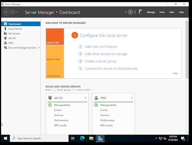Image resolution: width=192 pixels, height=145 pixels.
Task: Select the What's New tile
Action: 55,53
